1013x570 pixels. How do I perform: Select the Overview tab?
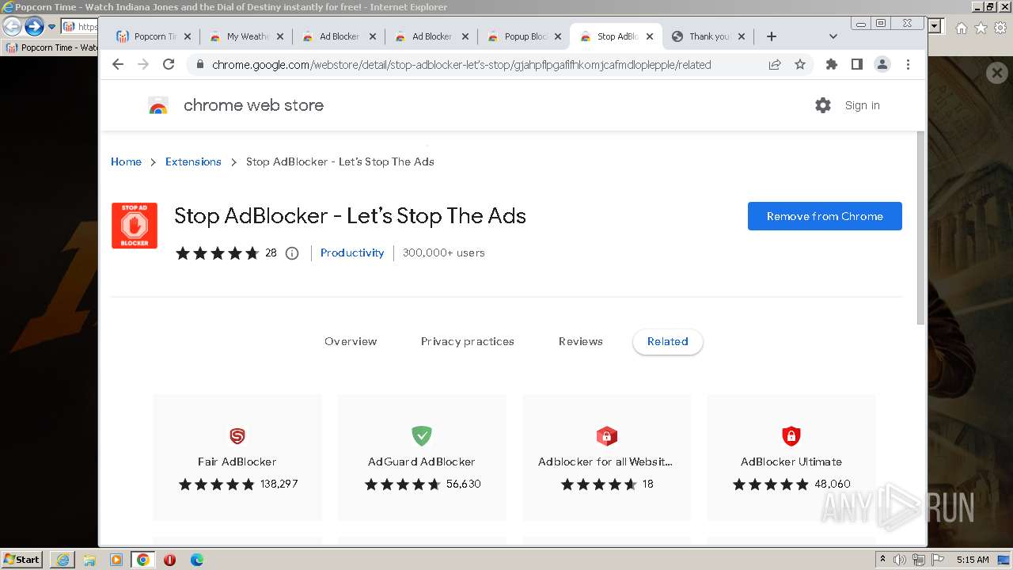click(351, 342)
